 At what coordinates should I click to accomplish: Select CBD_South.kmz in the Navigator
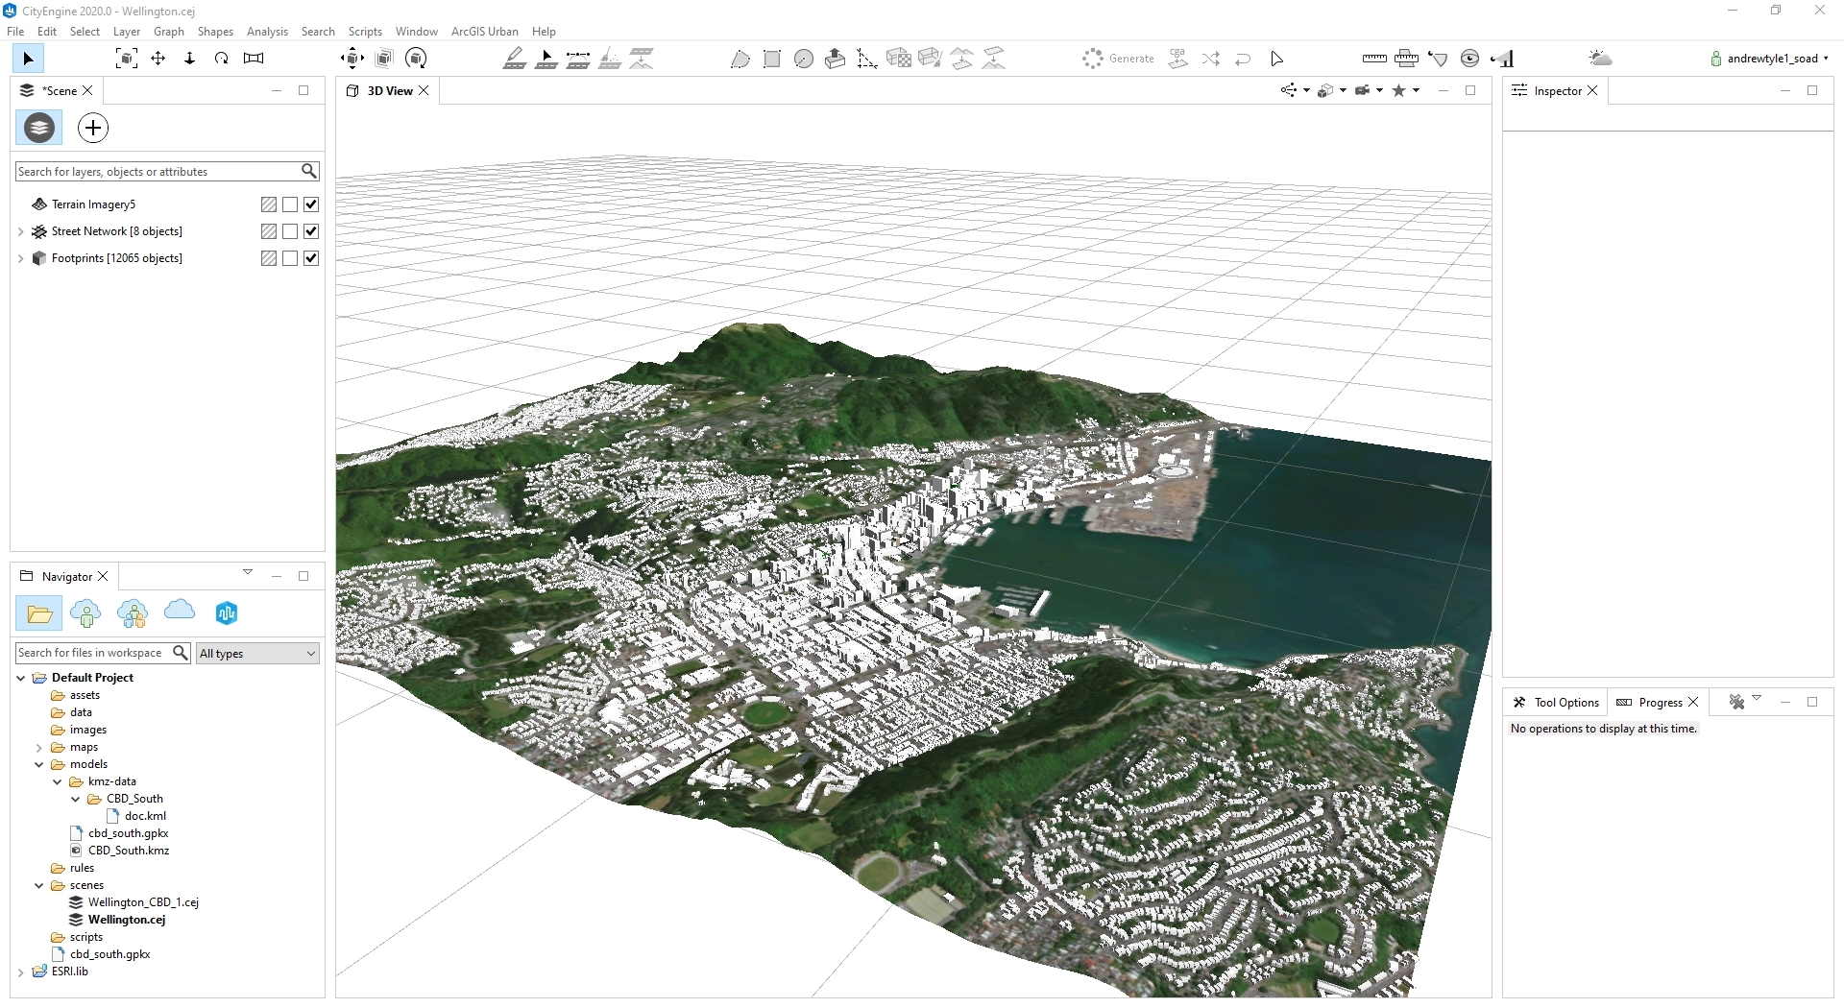click(x=129, y=851)
